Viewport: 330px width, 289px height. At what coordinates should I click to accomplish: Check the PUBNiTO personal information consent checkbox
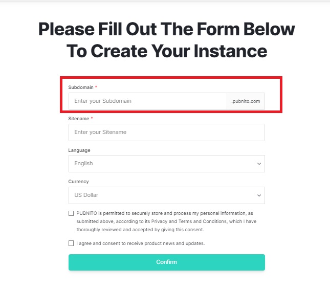coord(71,213)
